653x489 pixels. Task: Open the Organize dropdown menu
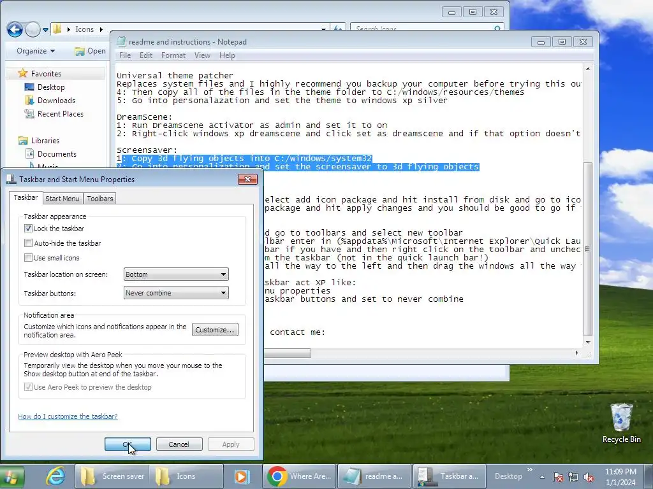pyautogui.click(x=36, y=51)
